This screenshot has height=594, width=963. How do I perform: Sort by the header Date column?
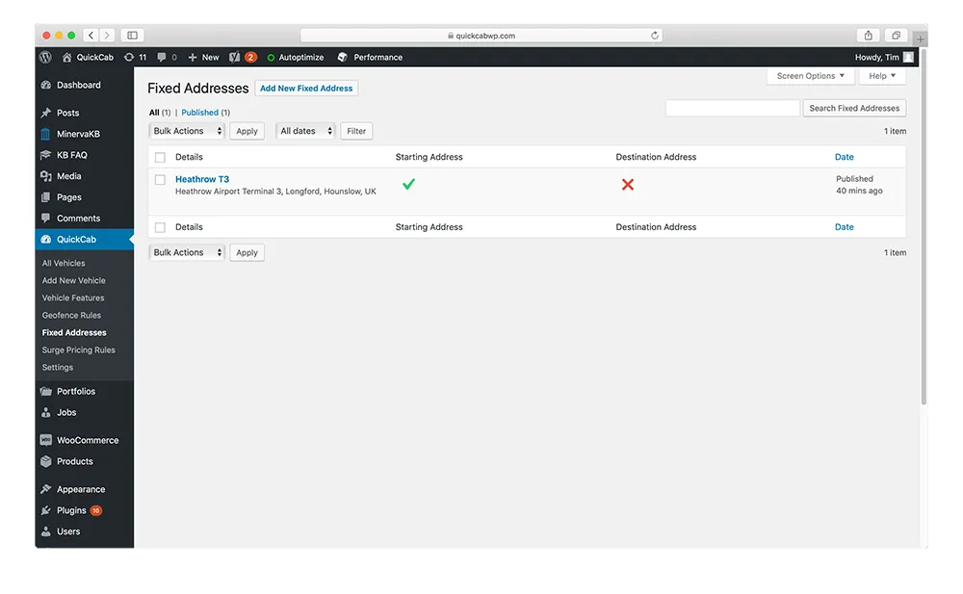(844, 157)
